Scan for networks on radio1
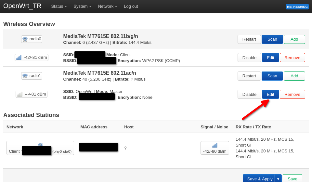The height and width of the screenshot is (182, 312). [272, 76]
